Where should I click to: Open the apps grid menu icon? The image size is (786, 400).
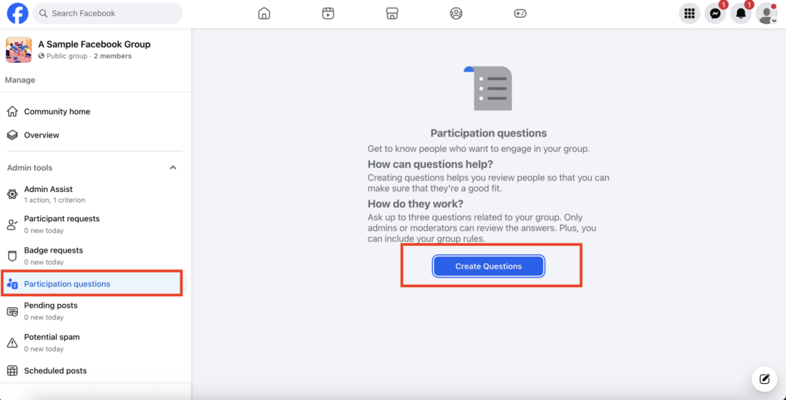pos(689,14)
